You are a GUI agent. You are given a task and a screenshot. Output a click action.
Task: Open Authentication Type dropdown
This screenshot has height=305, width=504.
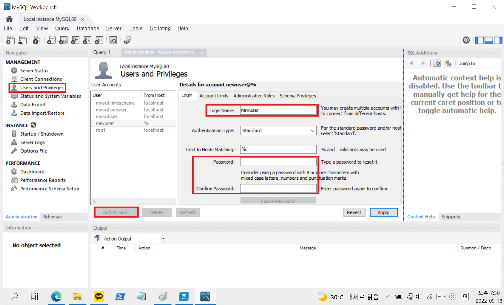(x=278, y=130)
